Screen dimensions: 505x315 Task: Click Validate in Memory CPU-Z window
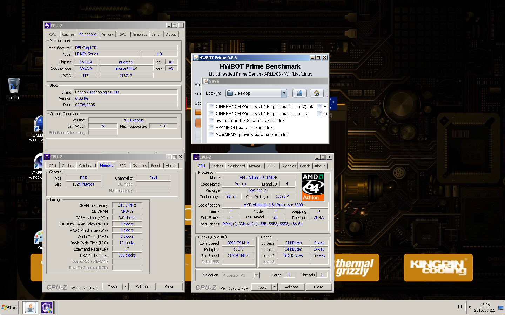tap(142, 287)
